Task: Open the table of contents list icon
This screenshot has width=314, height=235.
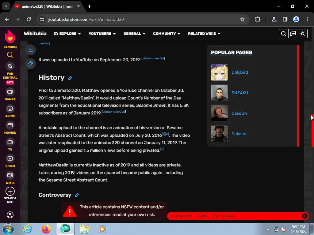Action: (30, 50)
